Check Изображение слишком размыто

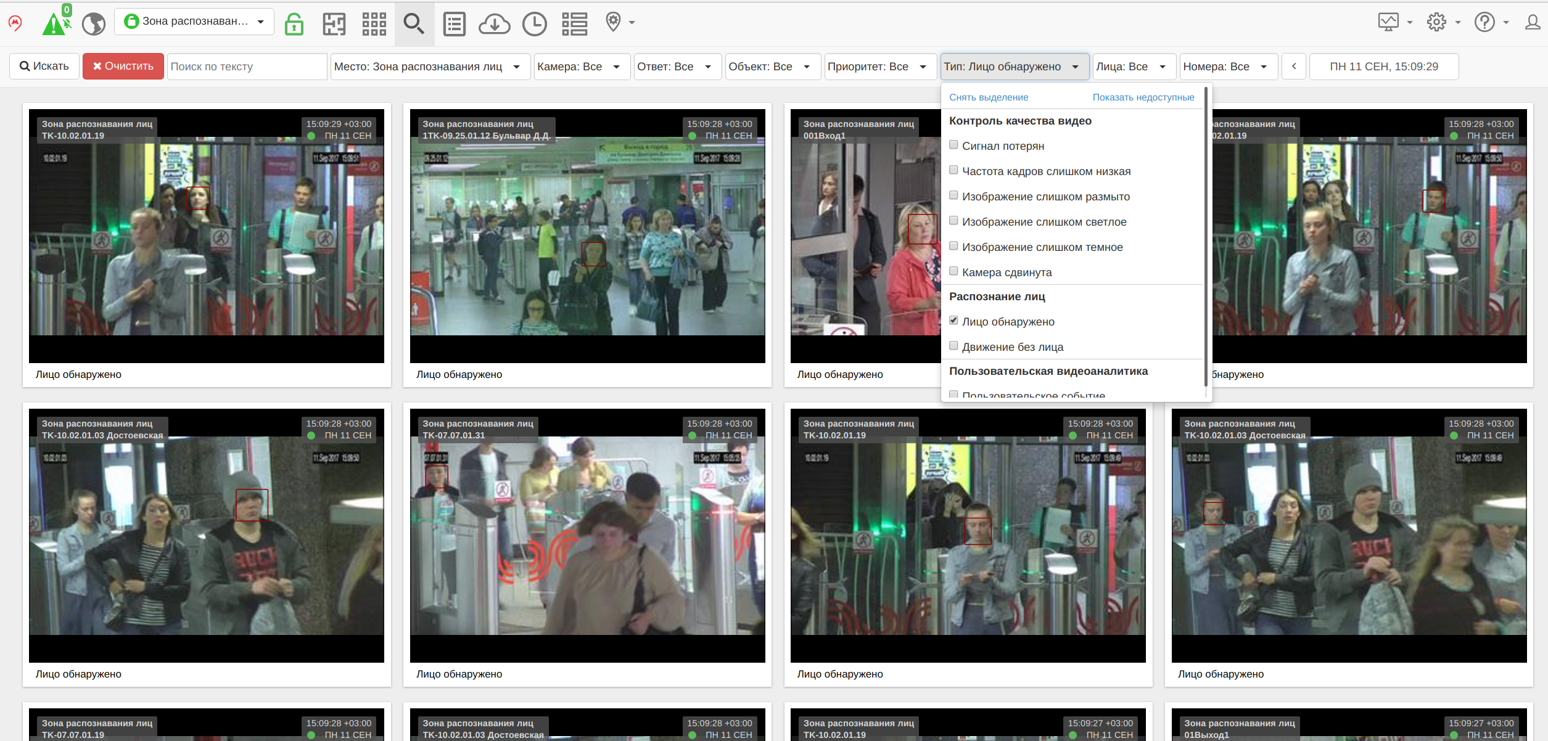coord(953,195)
